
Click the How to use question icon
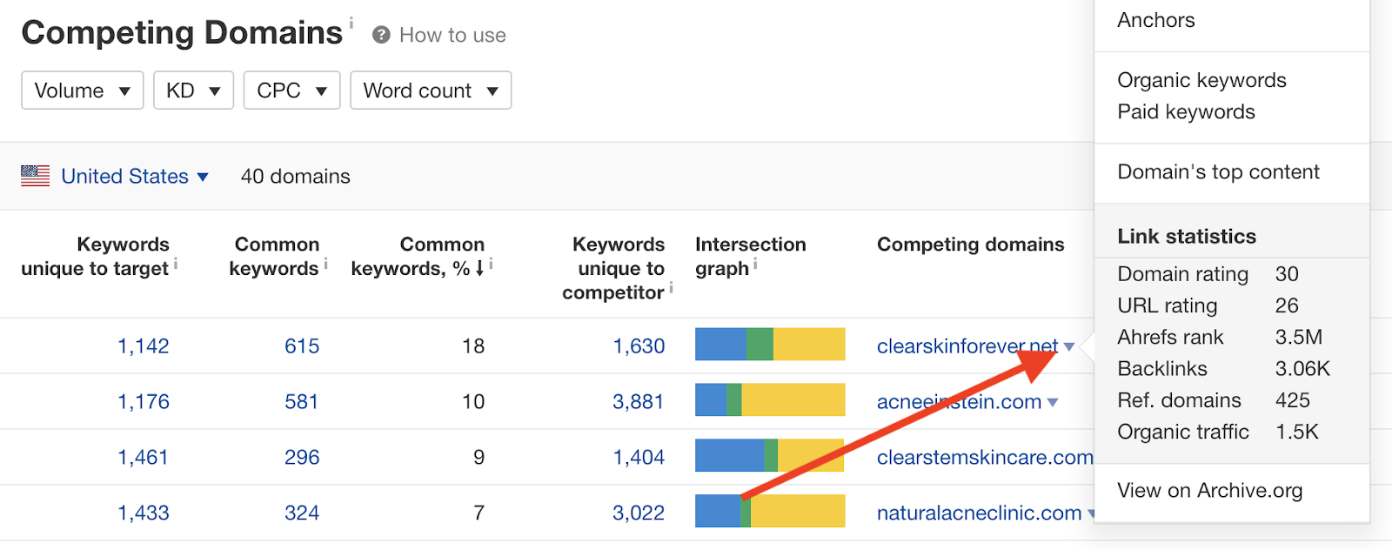380,35
